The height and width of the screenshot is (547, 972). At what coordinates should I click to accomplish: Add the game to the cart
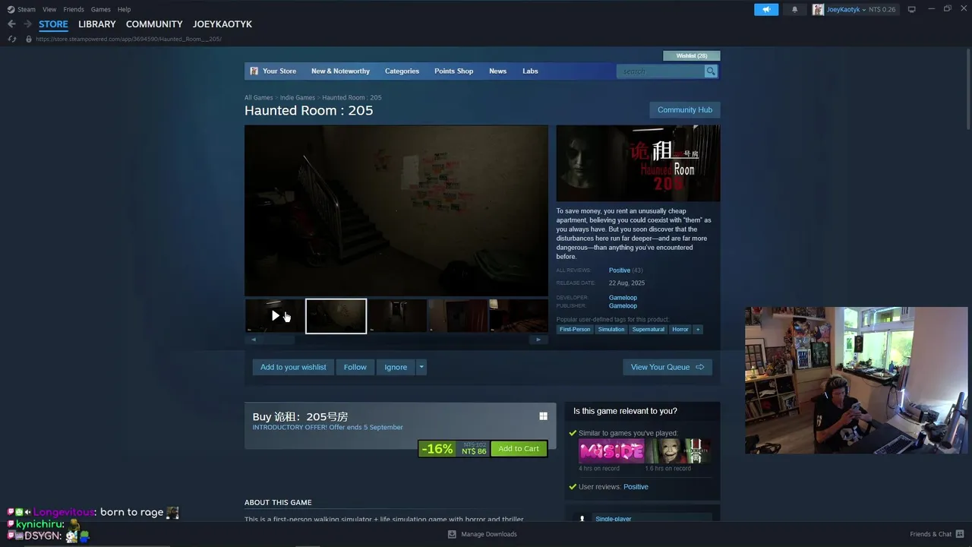[519, 449]
